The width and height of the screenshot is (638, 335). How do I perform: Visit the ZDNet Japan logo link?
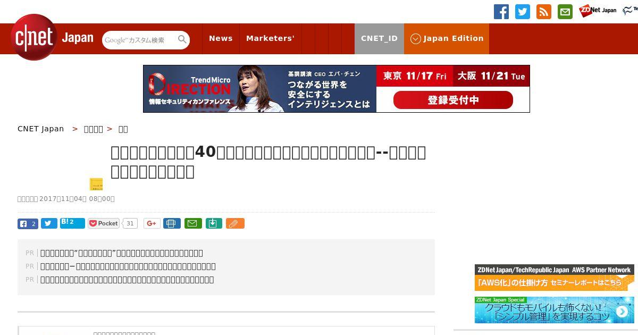click(598, 11)
